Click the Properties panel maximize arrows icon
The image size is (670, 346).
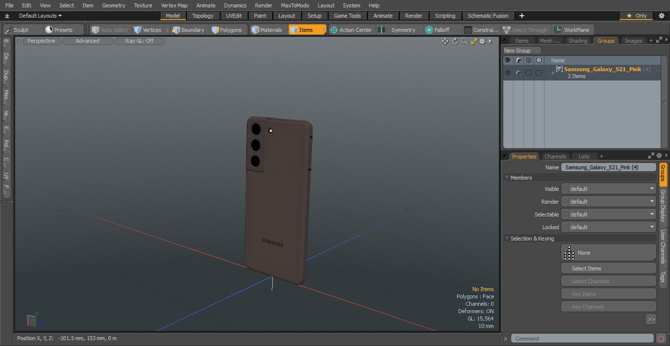pyautogui.click(x=651, y=156)
